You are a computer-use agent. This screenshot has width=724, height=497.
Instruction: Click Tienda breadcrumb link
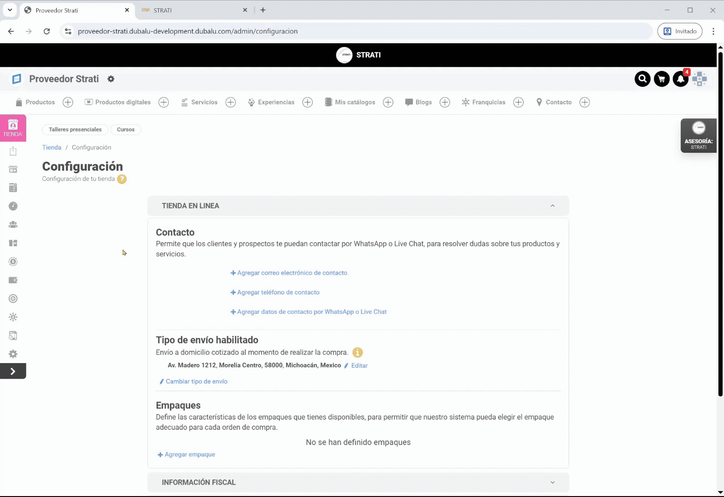coord(52,147)
